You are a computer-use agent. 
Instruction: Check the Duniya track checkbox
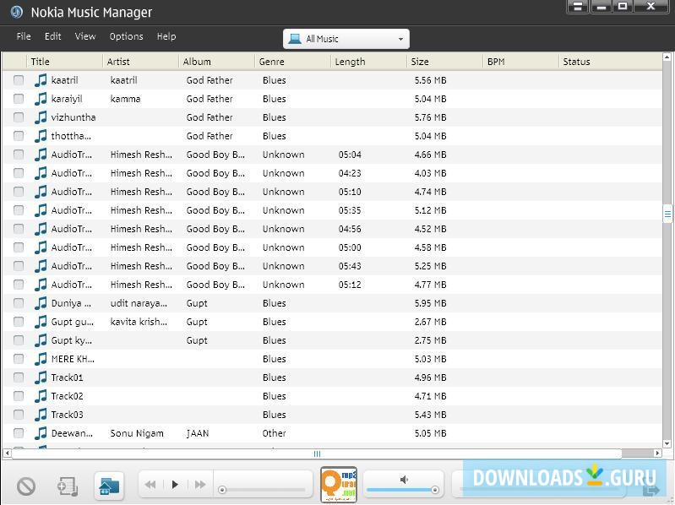click(19, 303)
